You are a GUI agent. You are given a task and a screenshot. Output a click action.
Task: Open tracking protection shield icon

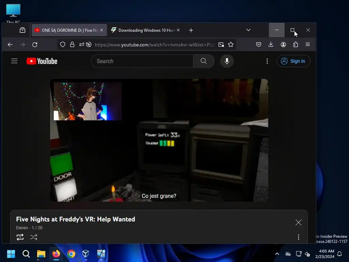click(63, 45)
